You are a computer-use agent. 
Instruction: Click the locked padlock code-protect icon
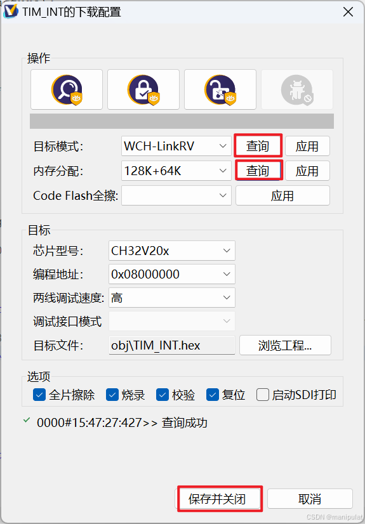143,89
